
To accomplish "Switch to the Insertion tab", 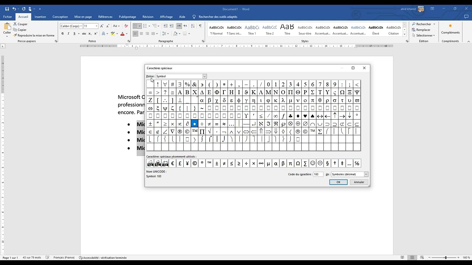I will (40, 17).
